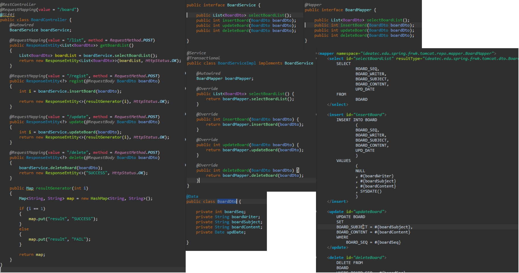The width and height of the screenshot is (519, 273).
Task: Click the "/board" request mapping string
Action: [x=67, y=10]
